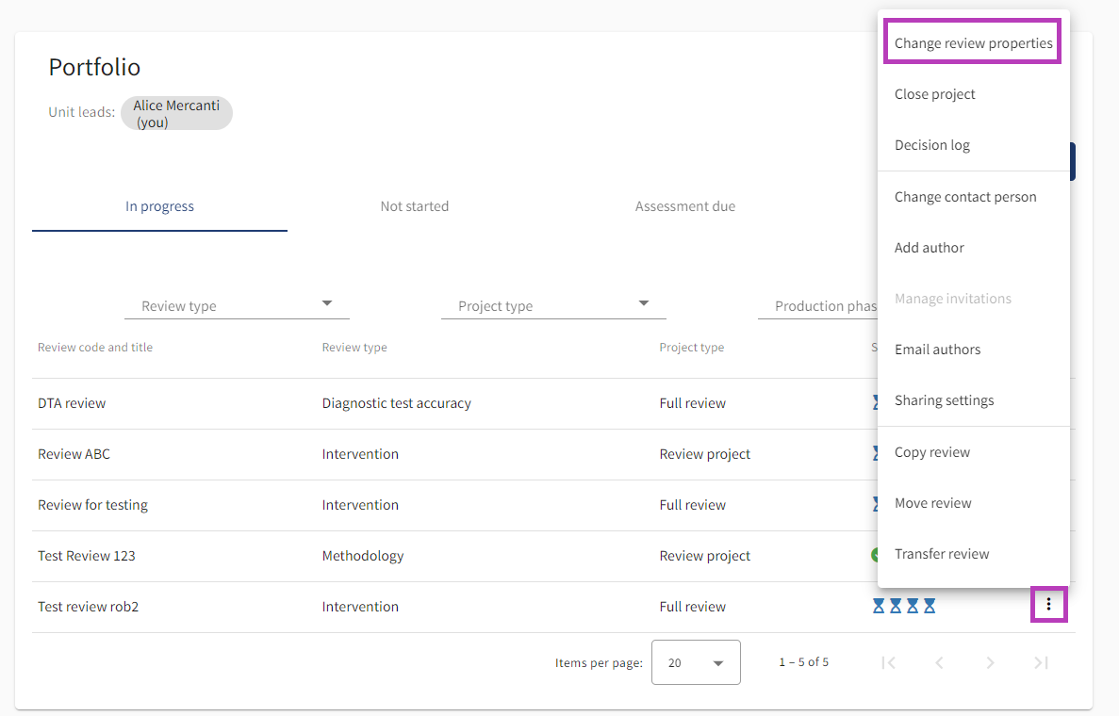This screenshot has height=716, width=1119.
Task: Go to previous page of results
Action: (939, 662)
